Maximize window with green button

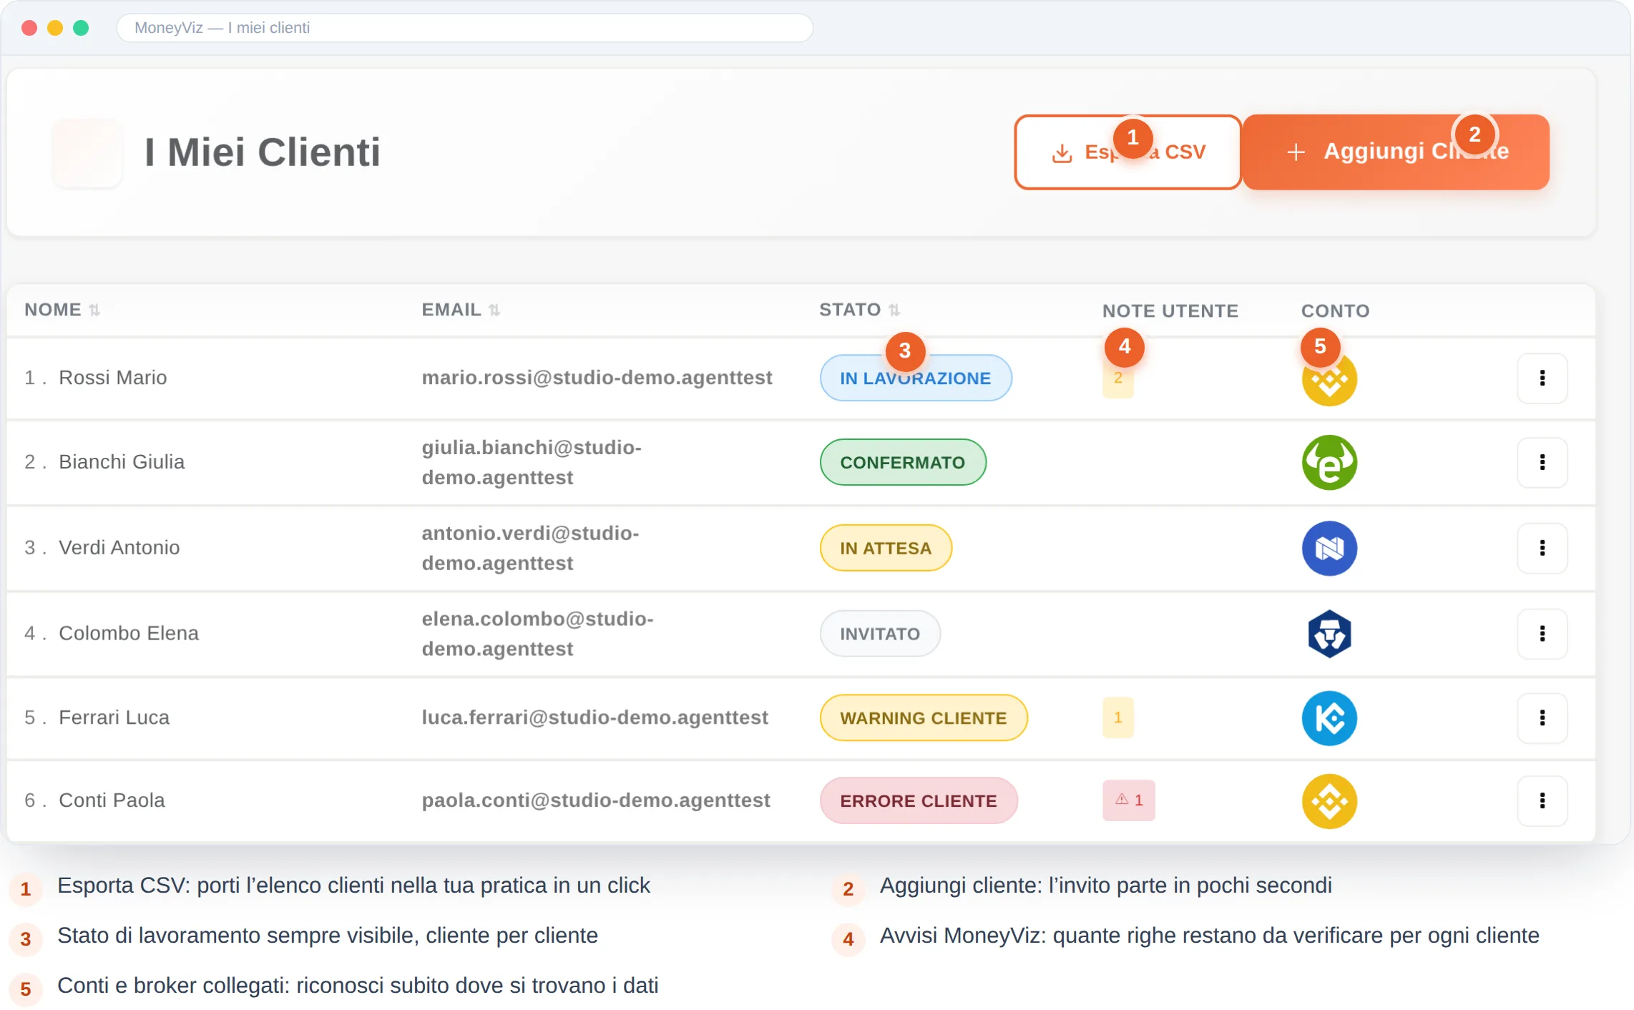(81, 28)
